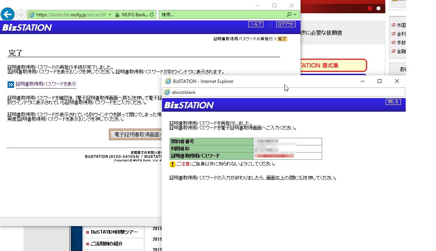Screen dimensions: 436x251
Task: Click the red bullet beside BizSTATION体験ツアー
Action: click(87, 232)
